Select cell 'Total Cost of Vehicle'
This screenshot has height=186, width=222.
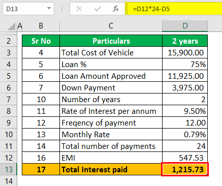[111, 52]
